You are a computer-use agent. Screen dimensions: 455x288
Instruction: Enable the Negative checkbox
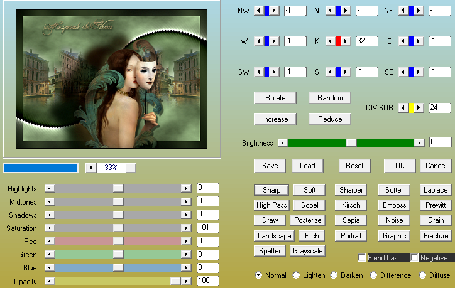[x=415, y=258]
